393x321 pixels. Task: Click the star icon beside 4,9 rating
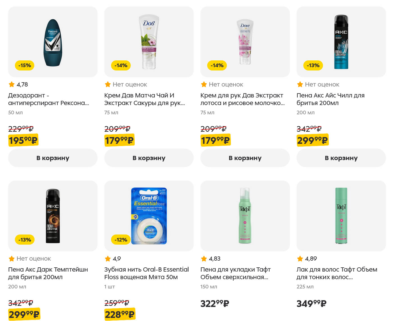point(108,258)
